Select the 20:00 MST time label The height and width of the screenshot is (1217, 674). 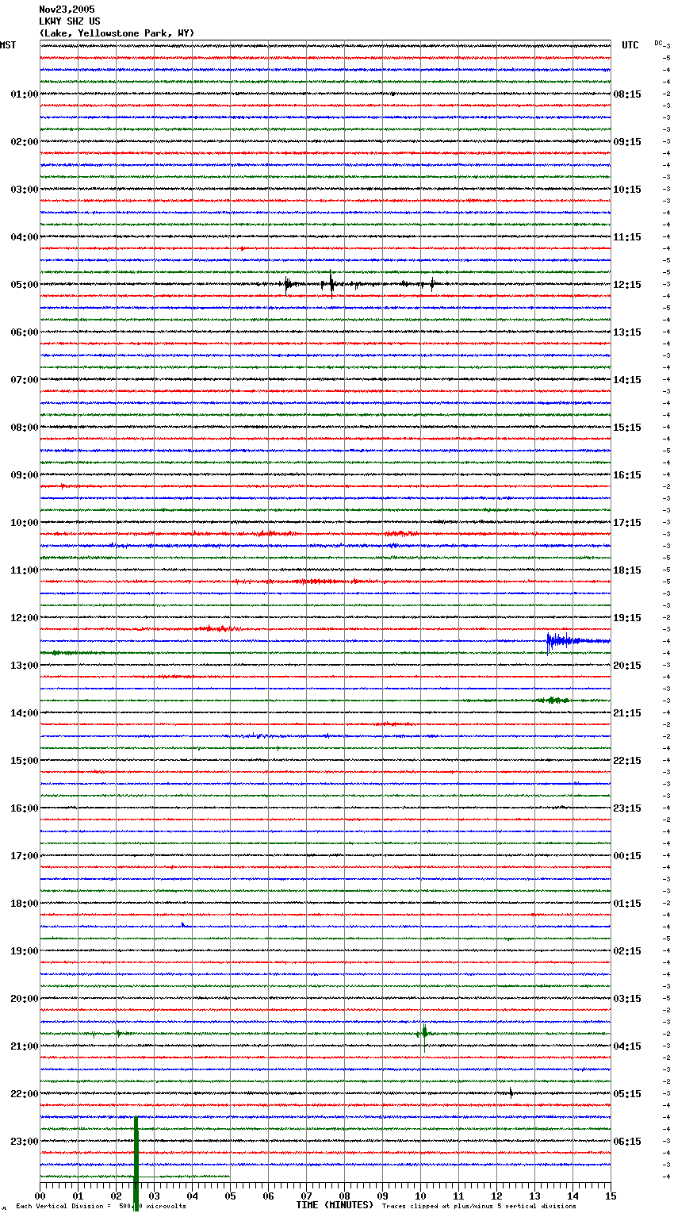[24, 999]
